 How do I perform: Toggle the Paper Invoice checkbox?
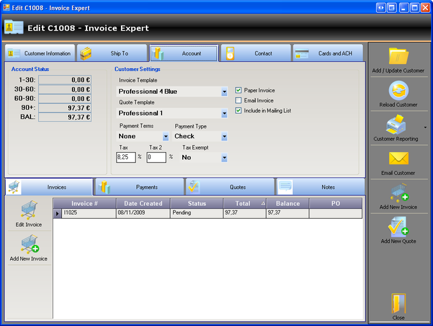(x=238, y=90)
